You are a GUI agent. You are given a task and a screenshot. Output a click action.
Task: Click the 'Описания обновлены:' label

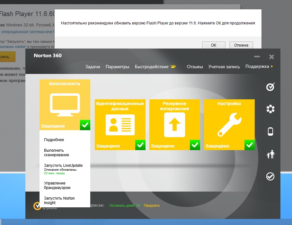click(60, 170)
